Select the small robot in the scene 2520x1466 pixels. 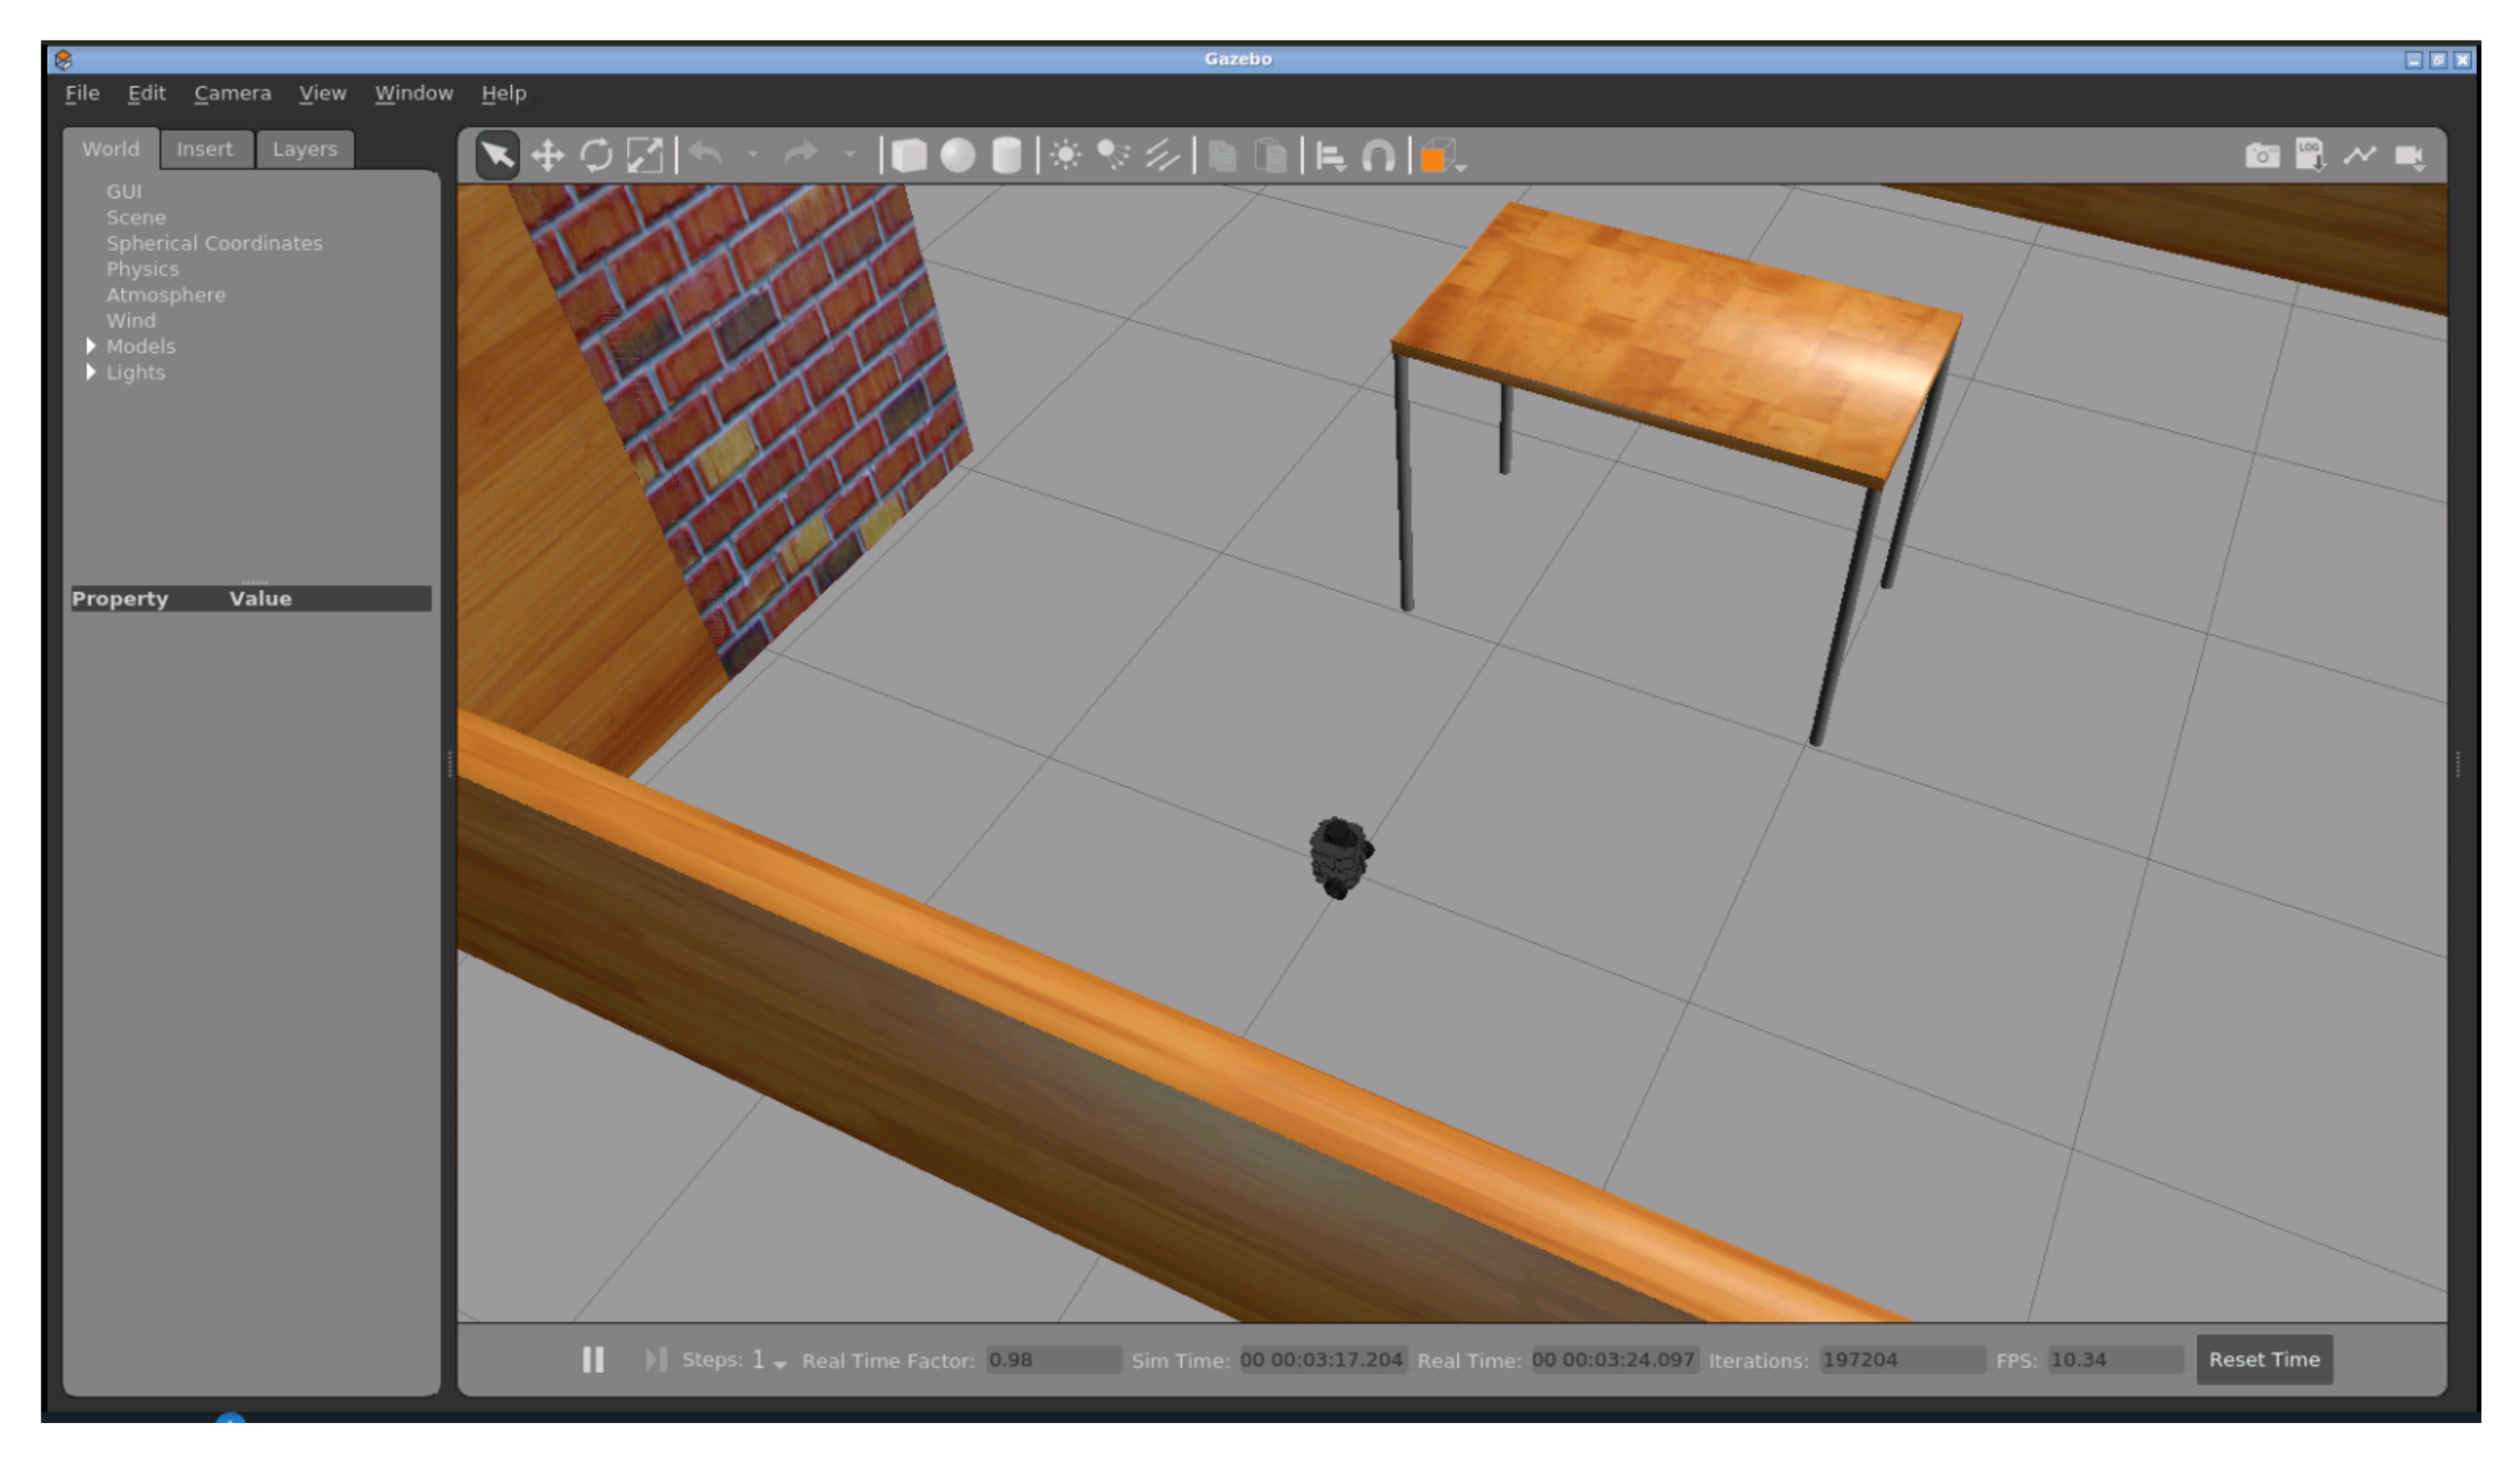(1340, 858)
